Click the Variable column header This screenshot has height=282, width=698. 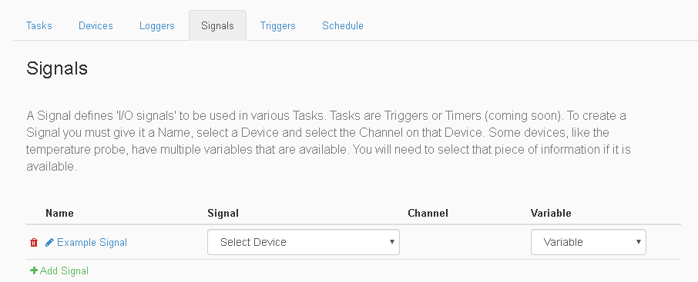(551, 213)
